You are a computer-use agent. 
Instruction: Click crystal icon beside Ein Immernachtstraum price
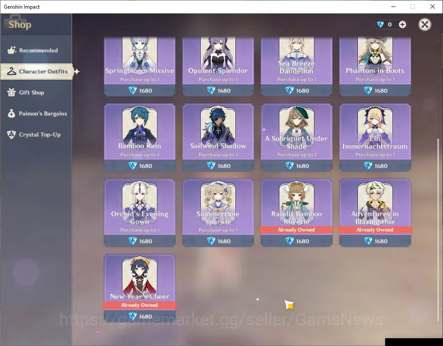pyautogui.click(x=368, y=166)
